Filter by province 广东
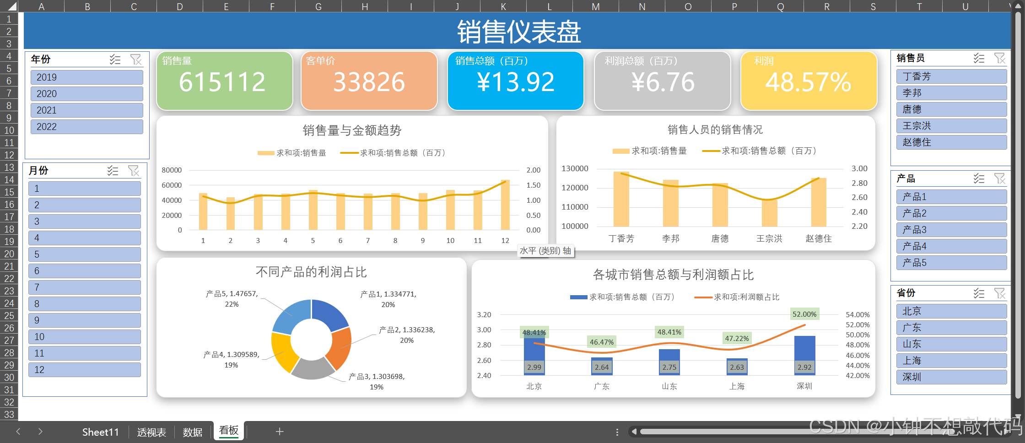1025x443 pixels. click(x=952, y=328)
